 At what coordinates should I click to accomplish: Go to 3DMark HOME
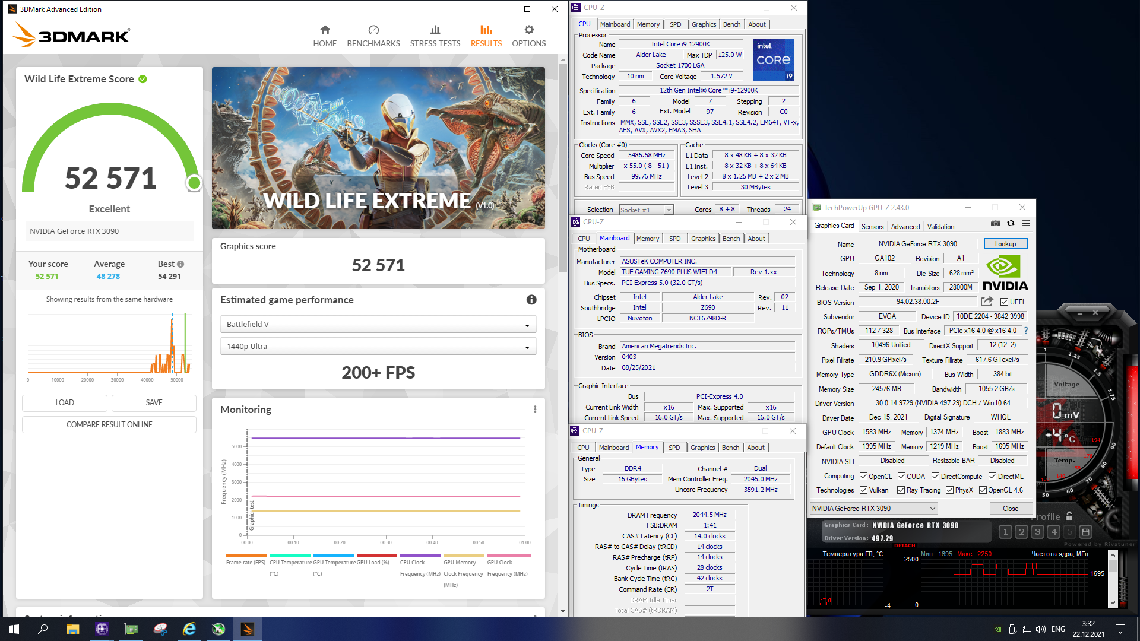tap(325, 36)
